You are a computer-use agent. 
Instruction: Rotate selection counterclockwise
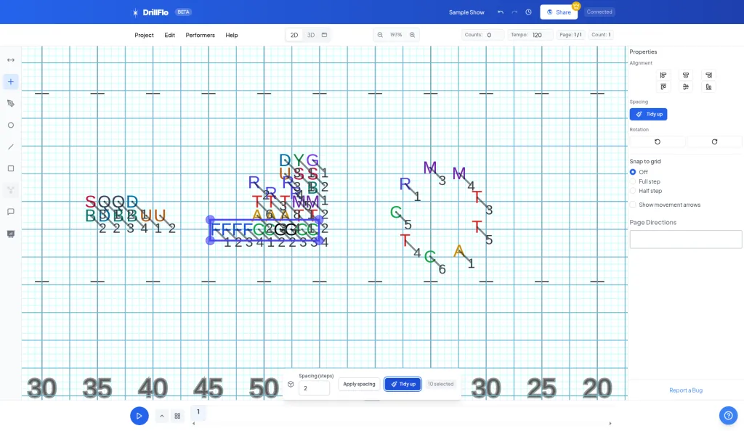pos(657,141)
